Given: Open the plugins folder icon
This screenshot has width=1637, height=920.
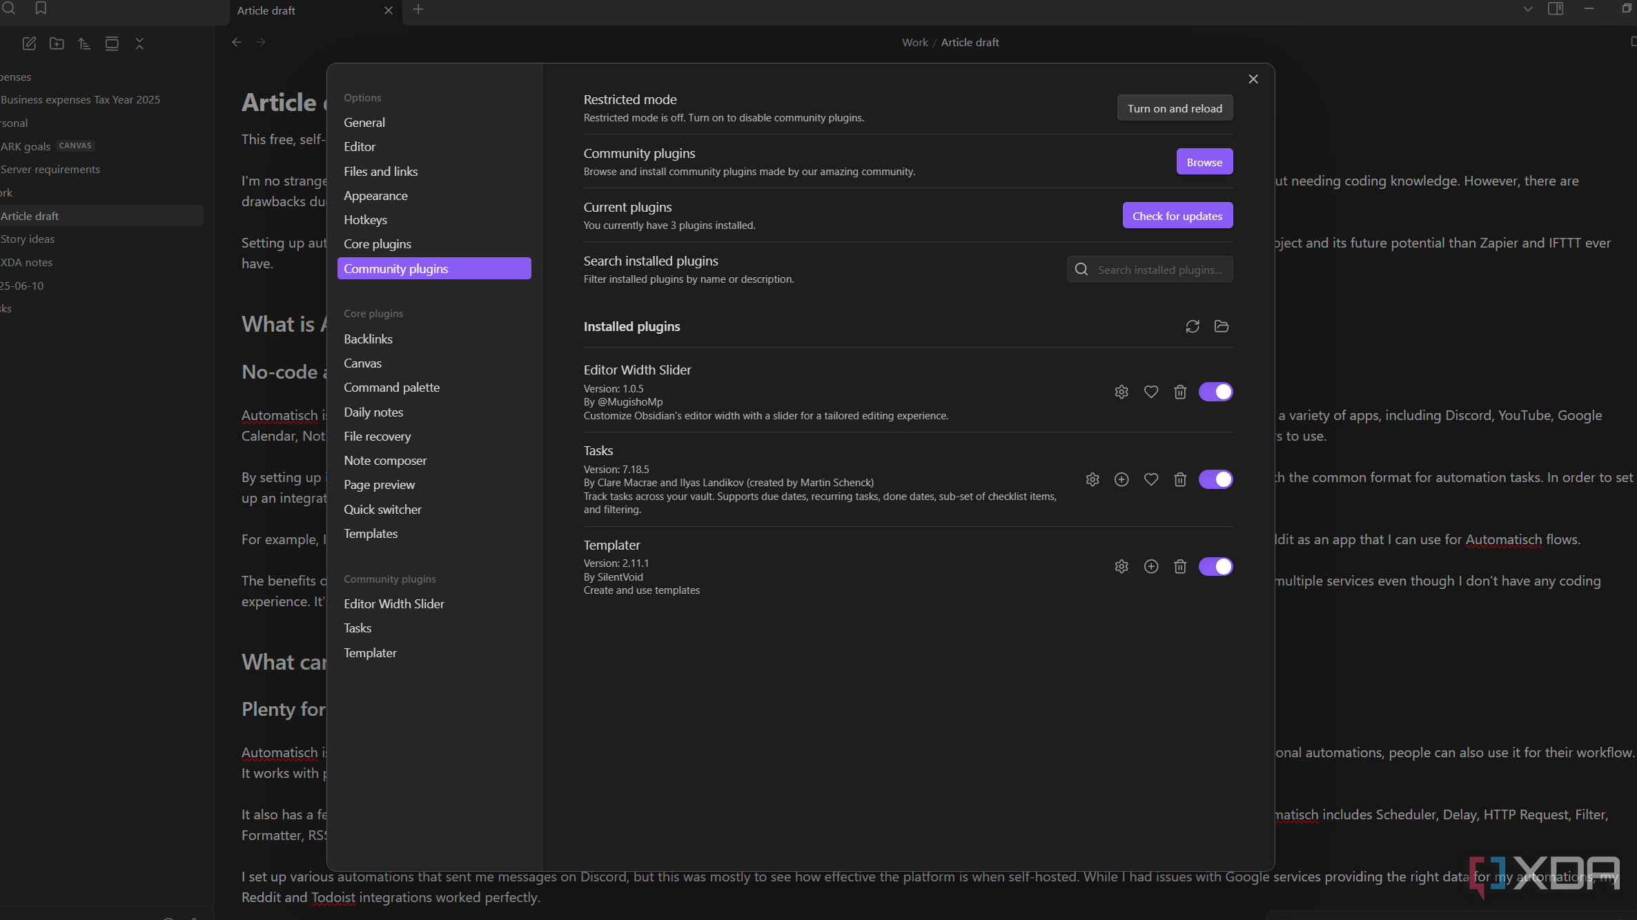Looking at the screenshot, I should (x=1222, y=326).
